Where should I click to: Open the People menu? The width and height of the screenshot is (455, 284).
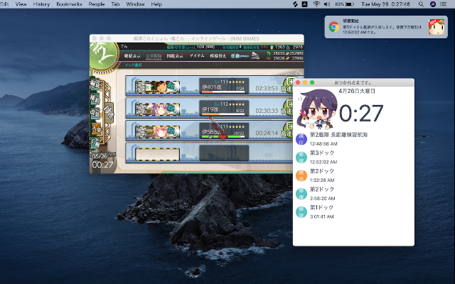(x=97, y=4)
